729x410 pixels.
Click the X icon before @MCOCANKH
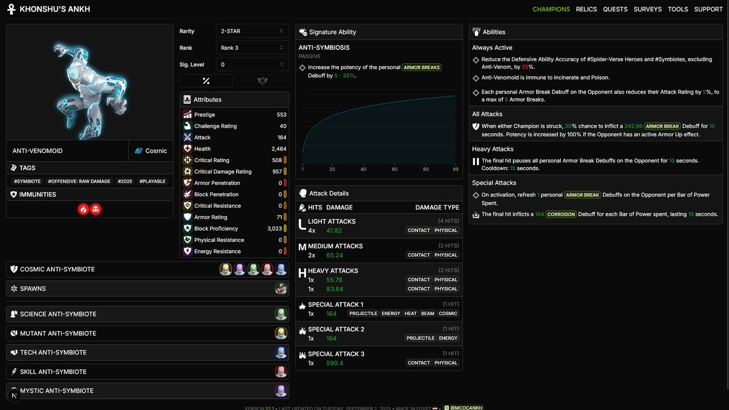click(x=447, y=408)
